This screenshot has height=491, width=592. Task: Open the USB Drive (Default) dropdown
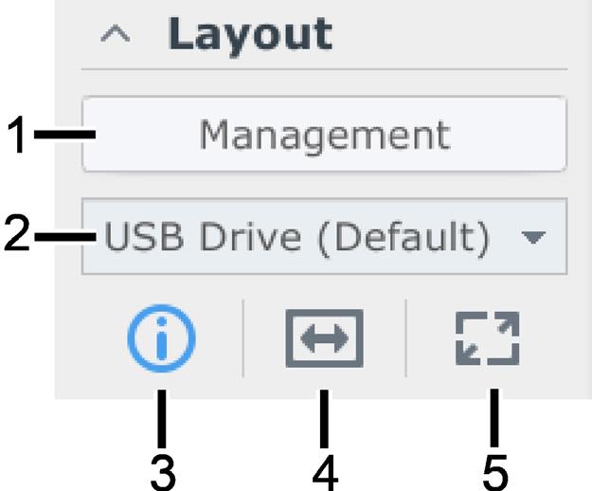tap(324, 236)
